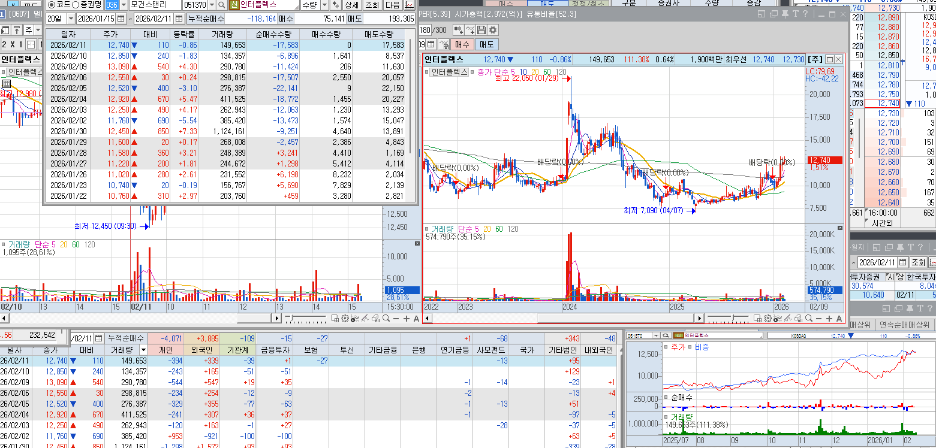Click the save diskette icon in chart toolbar
Screen dimensions: 936x448
point(481,30)
